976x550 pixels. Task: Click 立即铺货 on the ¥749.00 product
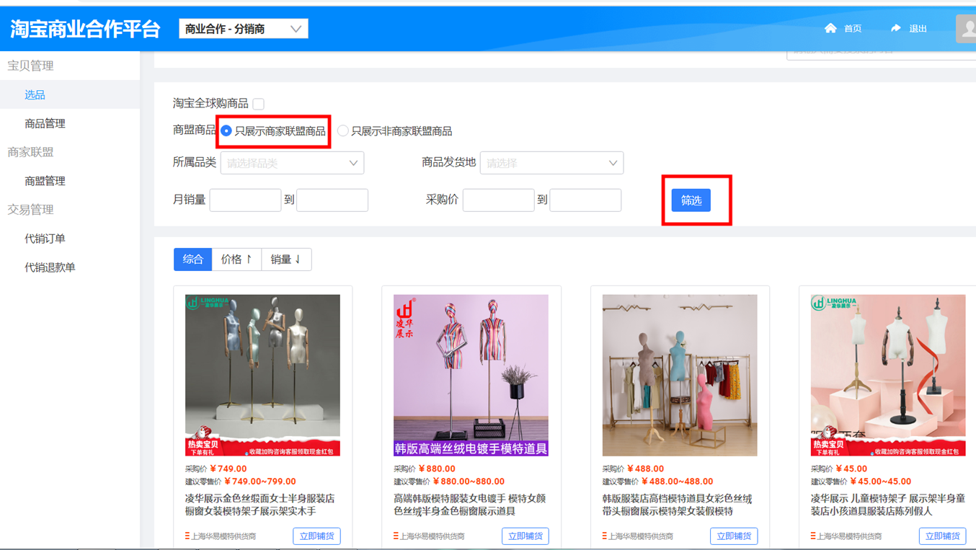pos(316,536)
